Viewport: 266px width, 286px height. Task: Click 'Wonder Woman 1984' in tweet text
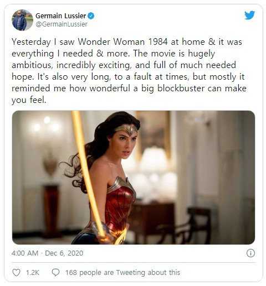122,41
